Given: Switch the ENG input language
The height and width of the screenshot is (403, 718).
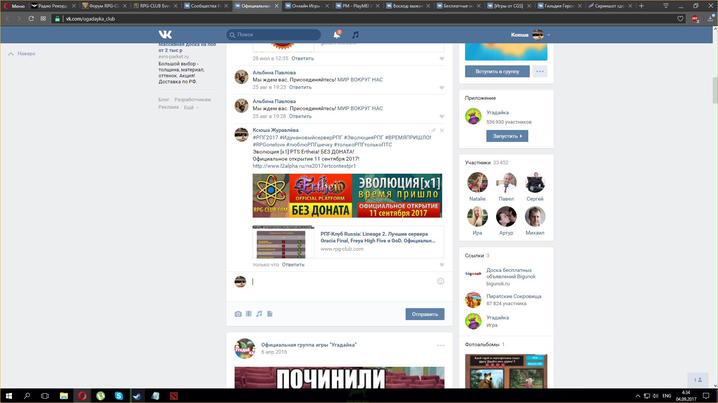Looking at the screenshot, I should coord(667,396).
